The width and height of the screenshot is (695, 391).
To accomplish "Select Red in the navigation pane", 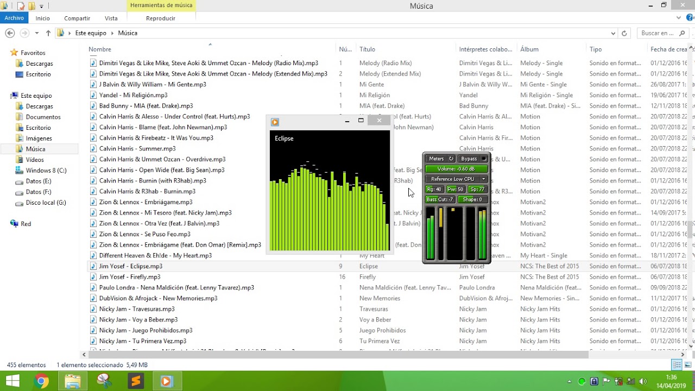I will 26,224.
